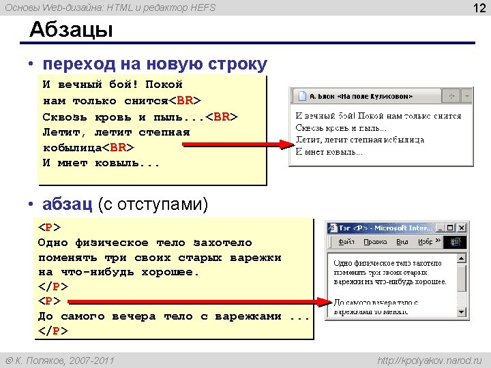
Task: Open the Вид menu
Action: [x=402, y=241]
